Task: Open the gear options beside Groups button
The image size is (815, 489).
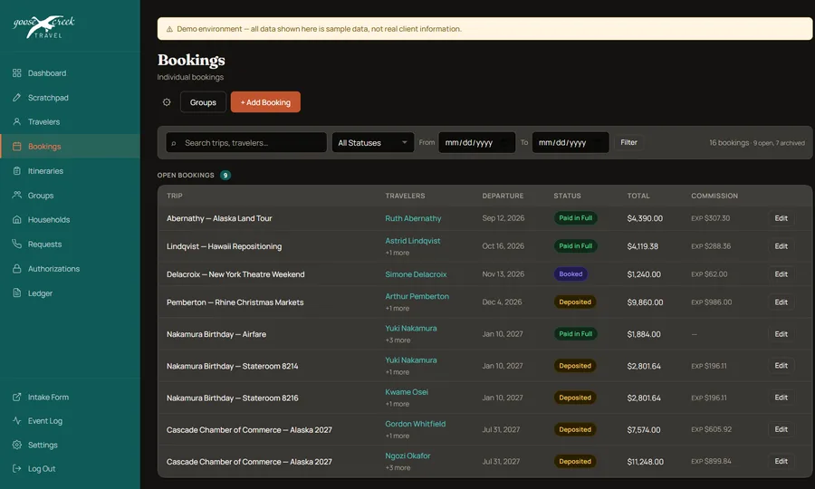Action: click(x=167, y=102)
